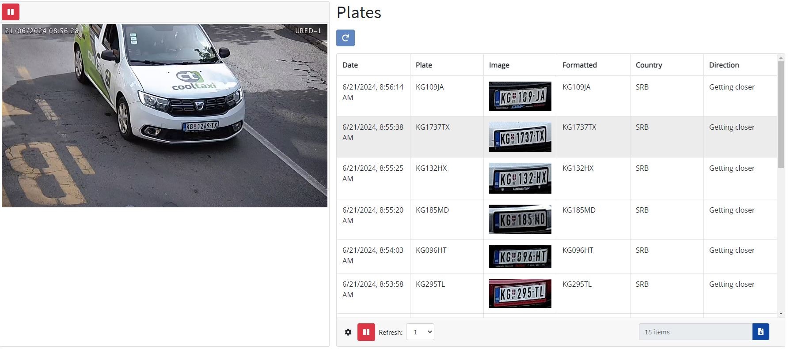This screenshot has width=790, height=352.
Task: Click the scrollbar down arrow
Action: click(781, 314)
